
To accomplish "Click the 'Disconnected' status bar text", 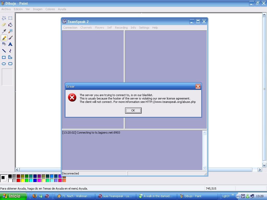I will (70, 173).
